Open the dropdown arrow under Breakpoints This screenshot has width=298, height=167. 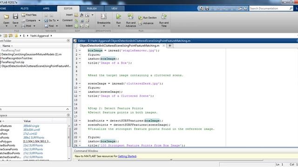pyautogui.click(x=104, y=26)
